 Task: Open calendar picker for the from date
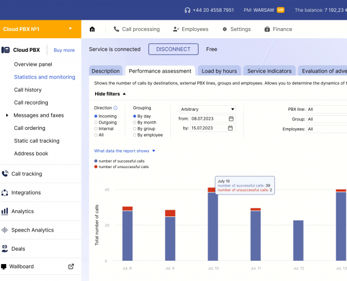click(231, 119)
